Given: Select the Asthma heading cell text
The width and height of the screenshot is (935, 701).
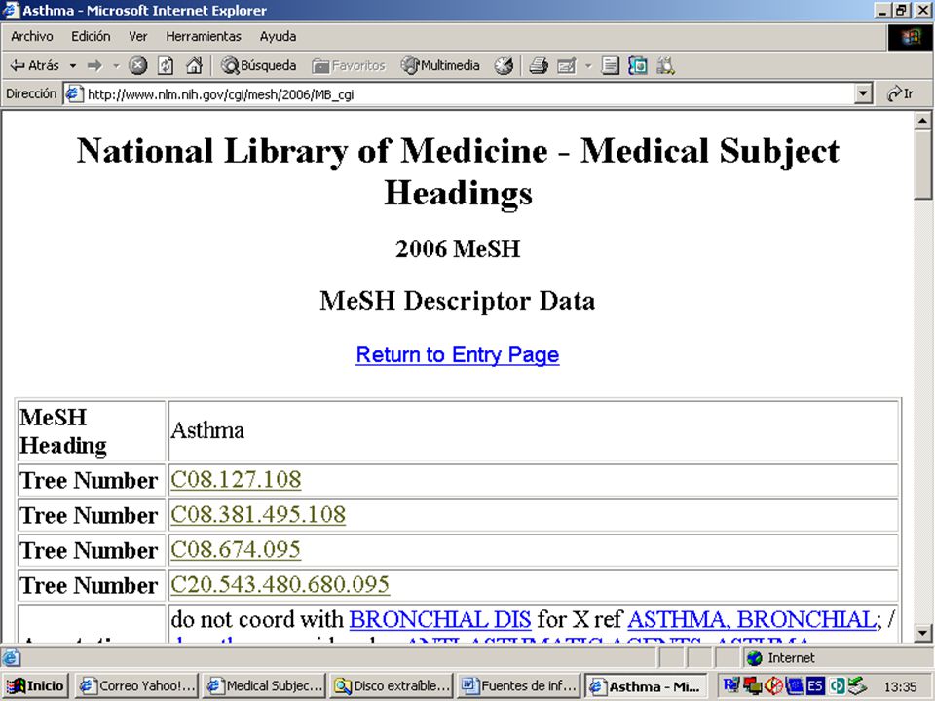Looking at the screenshot, I should [207, 430].
